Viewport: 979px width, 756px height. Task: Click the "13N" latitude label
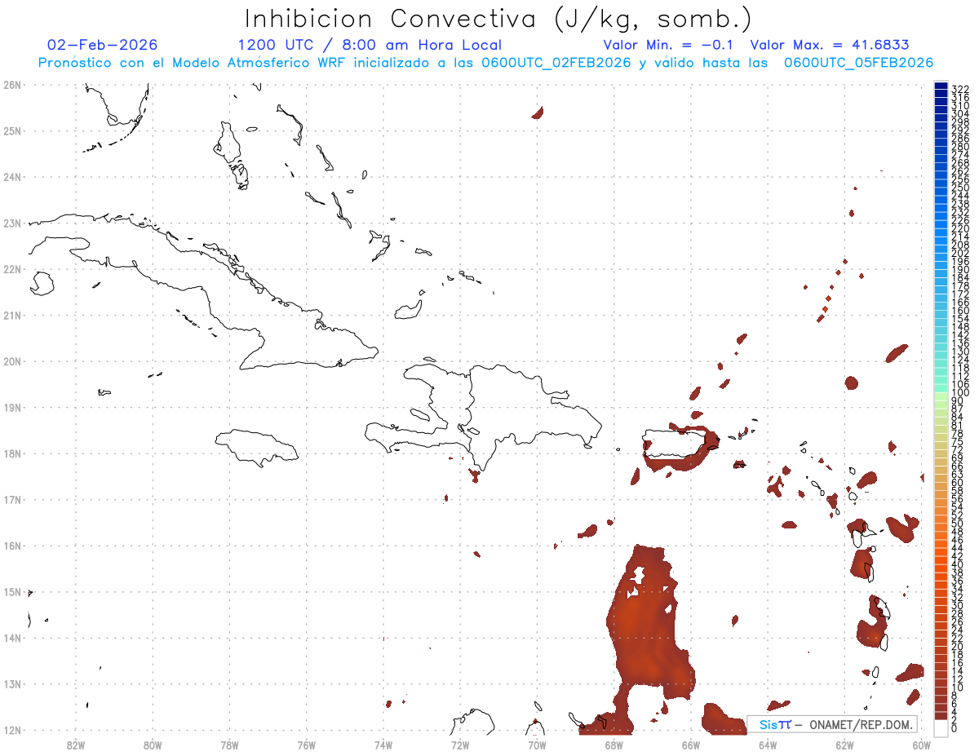pyautogui.click(x=11, y=684)
